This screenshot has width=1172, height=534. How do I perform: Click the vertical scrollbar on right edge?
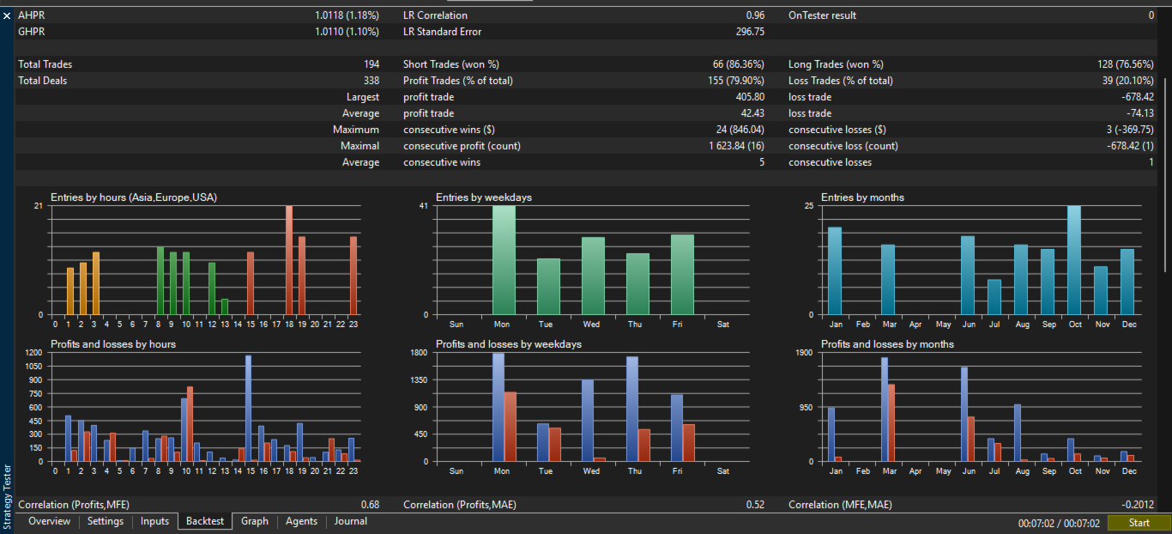pos(1167,137)
